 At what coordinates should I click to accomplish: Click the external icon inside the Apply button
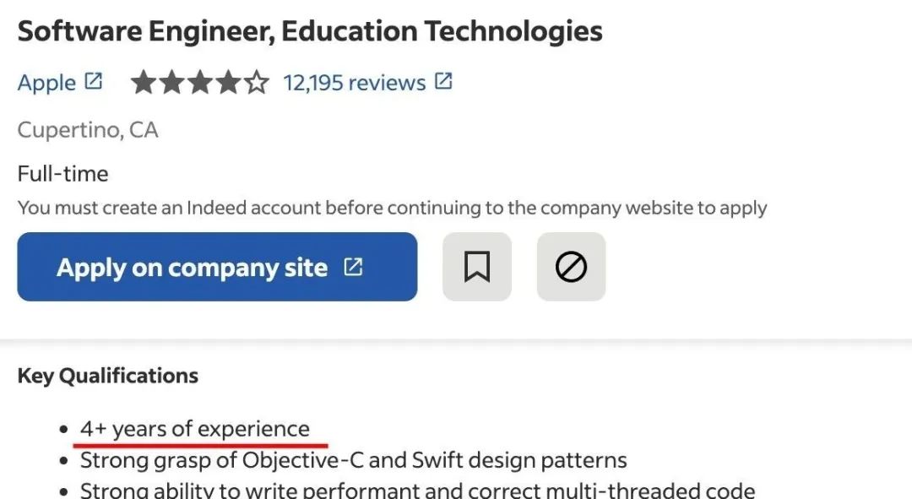click(353, 267)
